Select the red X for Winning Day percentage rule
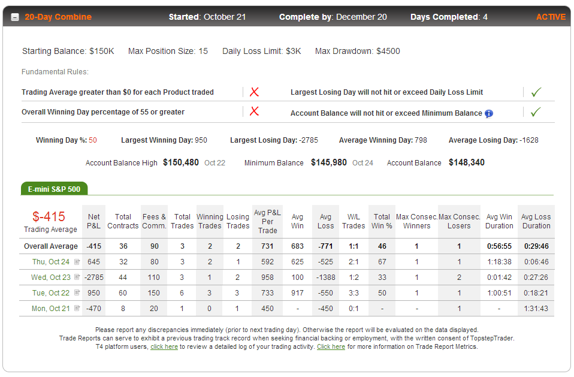The image size is (574, 377). 254,111
